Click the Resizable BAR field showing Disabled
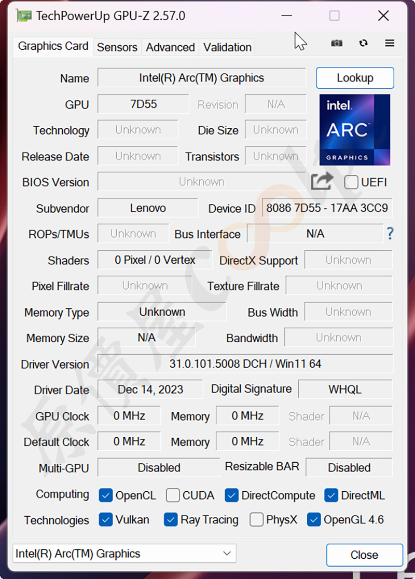The image size is (415, 579). click(349, 468)
